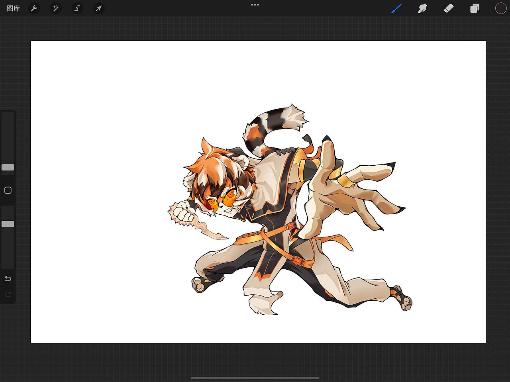Open the Actions wrench menu
The image size is (510, 382).
pos(34,8)
